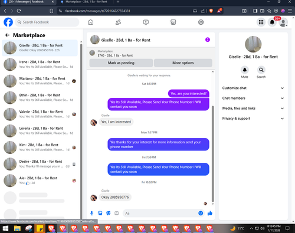Screen dimensions: 295x233
Task: Switch to the Marketplace 2Bd browser tab
Action: pos(86,2)
